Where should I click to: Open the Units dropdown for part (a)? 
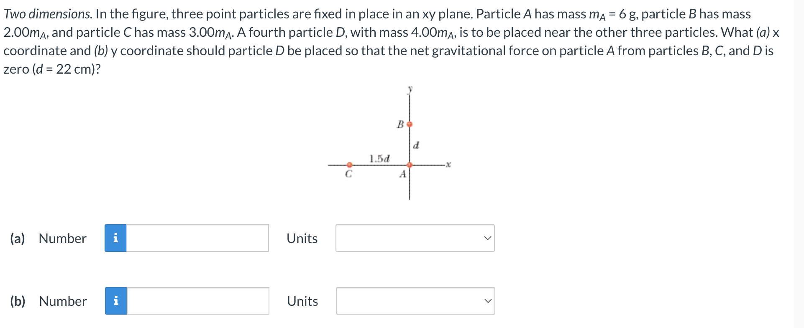click(414, 238)
